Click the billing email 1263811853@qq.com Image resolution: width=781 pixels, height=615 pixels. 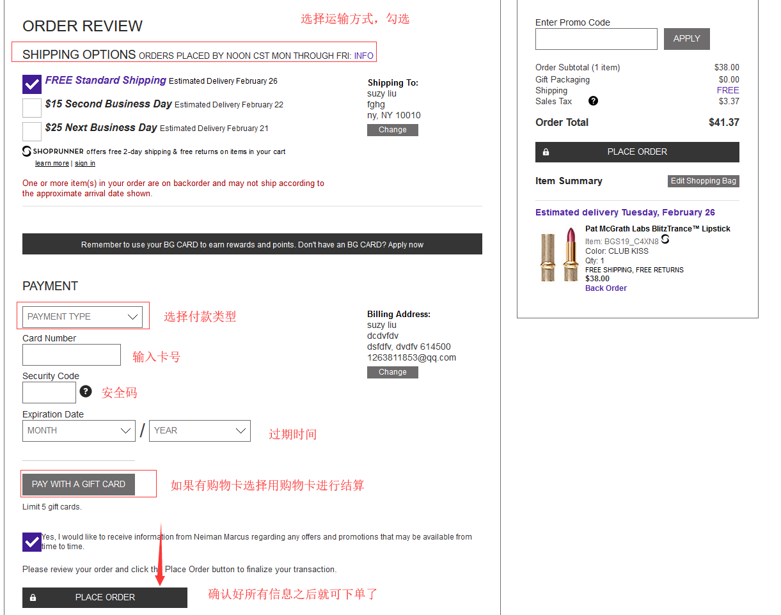tap(411, 357)
